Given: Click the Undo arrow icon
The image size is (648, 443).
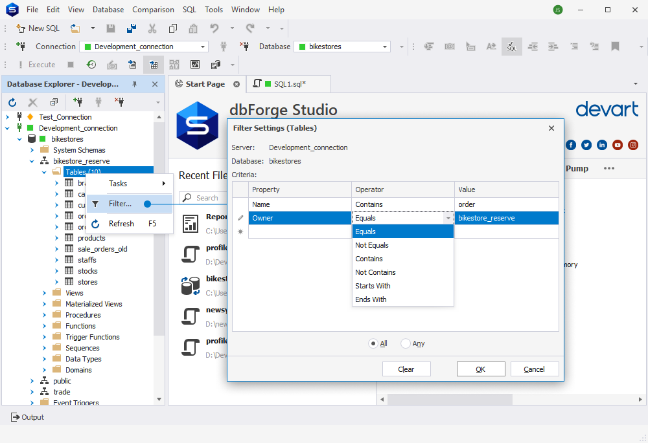Looking at the screenshot, I should [x=214, y=28].
